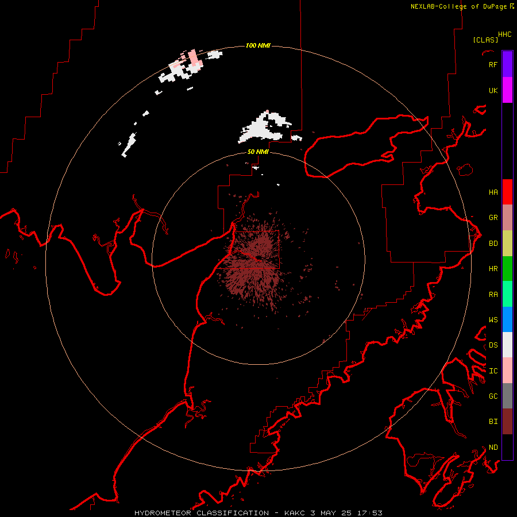517x517 pixels.
Task: Click the BI brown legend swatch
Action: (507, 422)
